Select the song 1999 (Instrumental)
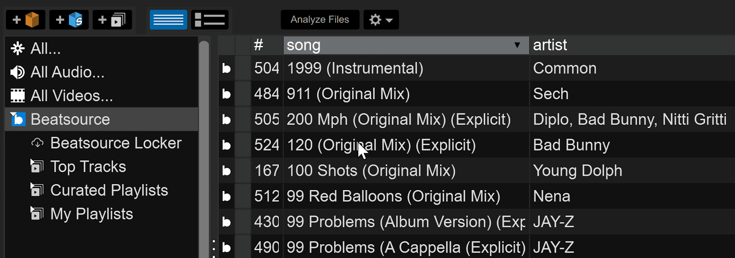 355,68
